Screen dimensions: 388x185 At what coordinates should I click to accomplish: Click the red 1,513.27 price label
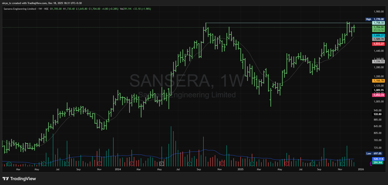pos(378,44)
